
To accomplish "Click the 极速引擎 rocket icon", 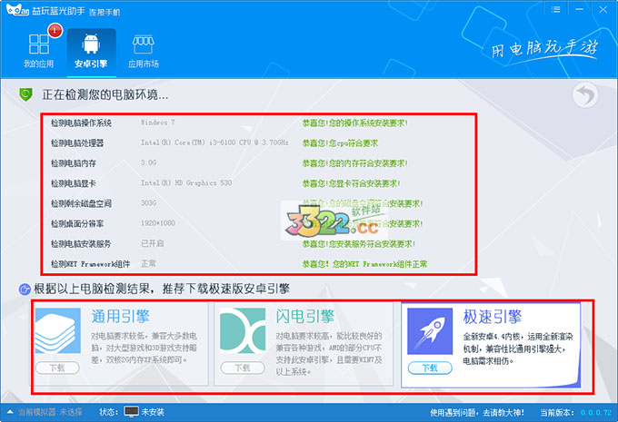I will point(430,331).
